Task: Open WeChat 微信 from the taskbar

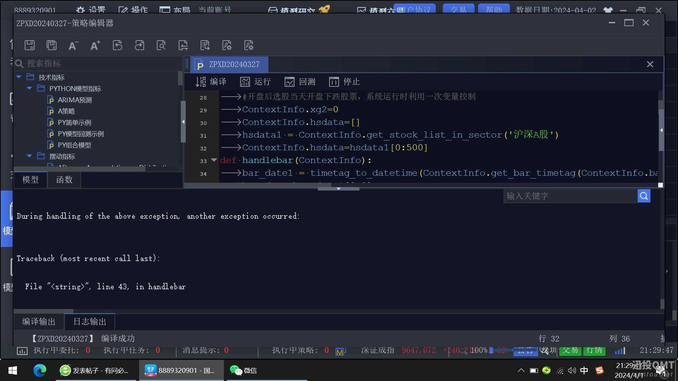Action: (244, 370)
